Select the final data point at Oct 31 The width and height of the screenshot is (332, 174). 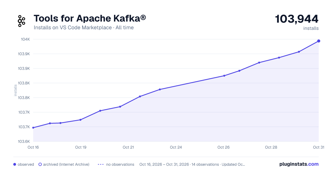click(319, 41)
